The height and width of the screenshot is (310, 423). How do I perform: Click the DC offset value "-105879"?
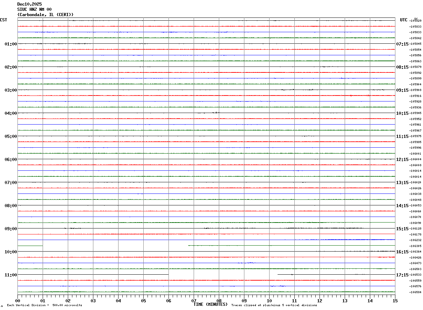[x=416, y=67]
